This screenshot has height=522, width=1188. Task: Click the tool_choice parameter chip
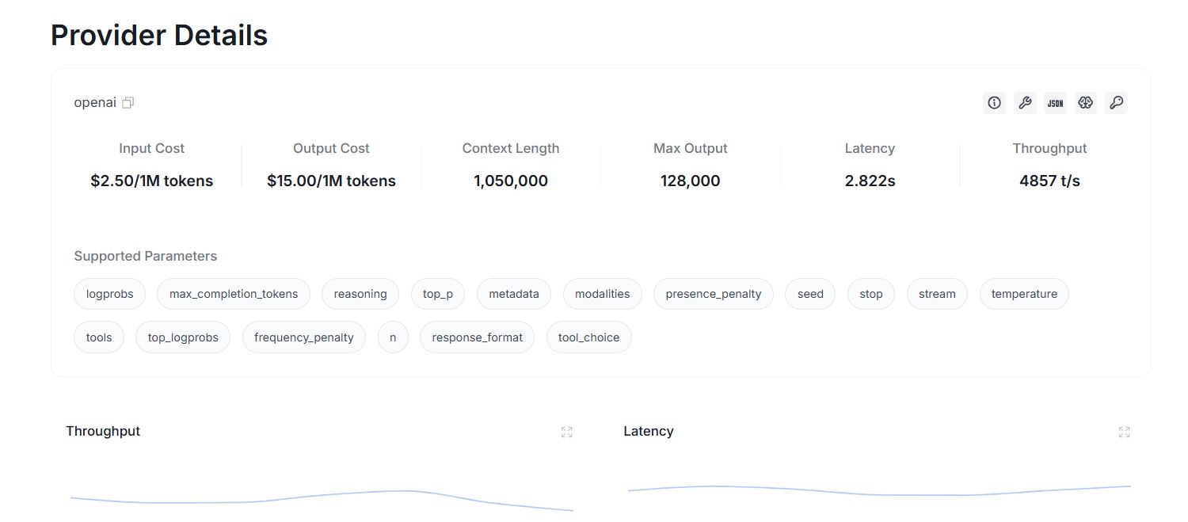(x=589, y=337)
